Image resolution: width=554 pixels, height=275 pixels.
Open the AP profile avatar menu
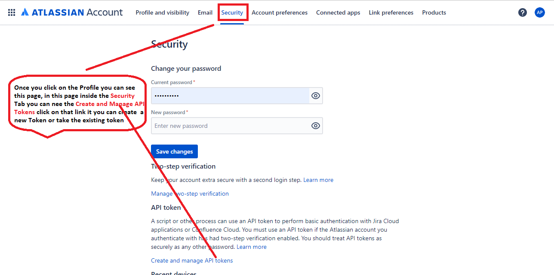click(539, 12)
